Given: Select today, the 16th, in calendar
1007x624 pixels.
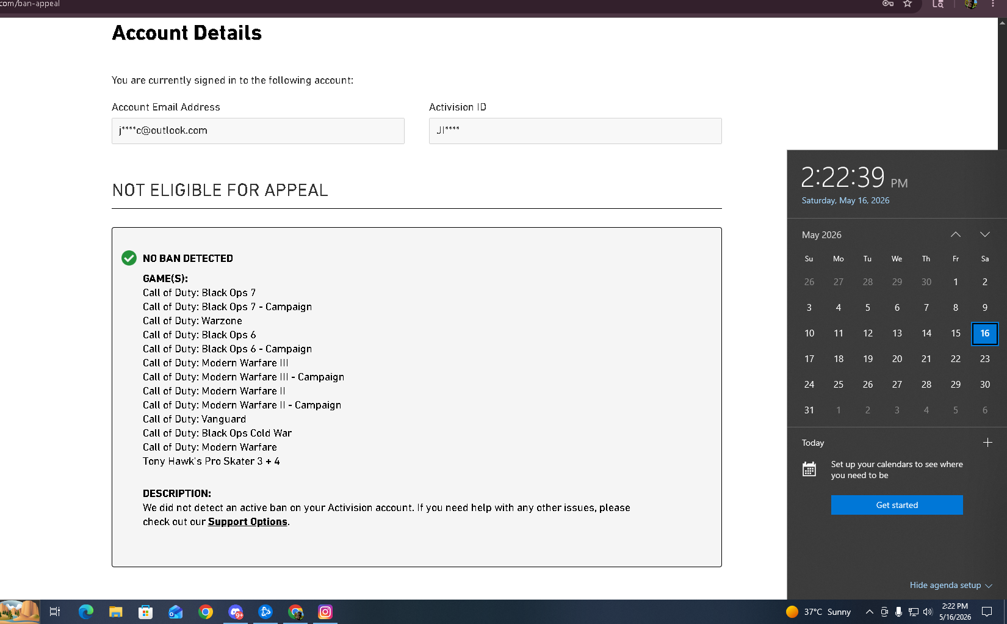Looking at the screenshot, I should coord(985,333).
